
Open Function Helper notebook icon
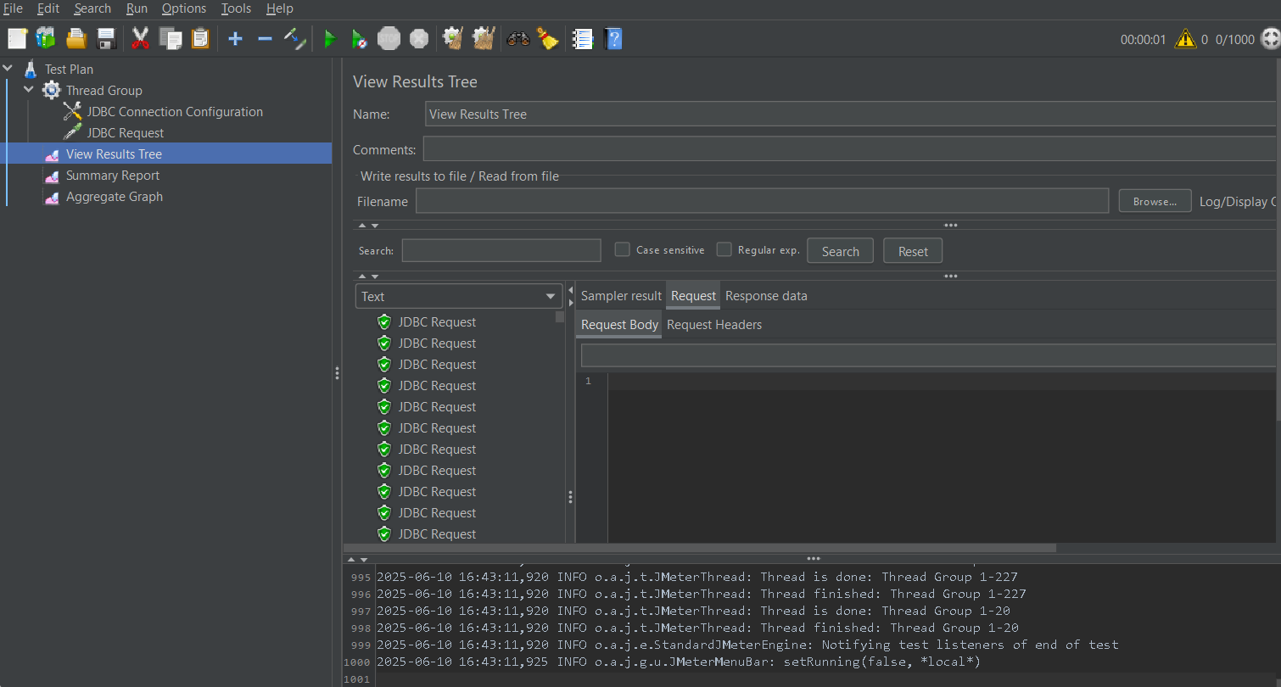(583, 39)
